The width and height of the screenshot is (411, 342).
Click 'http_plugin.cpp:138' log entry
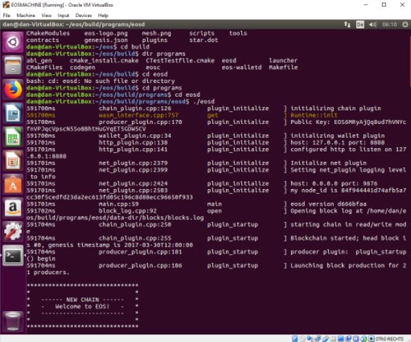[x=133, y=143]
